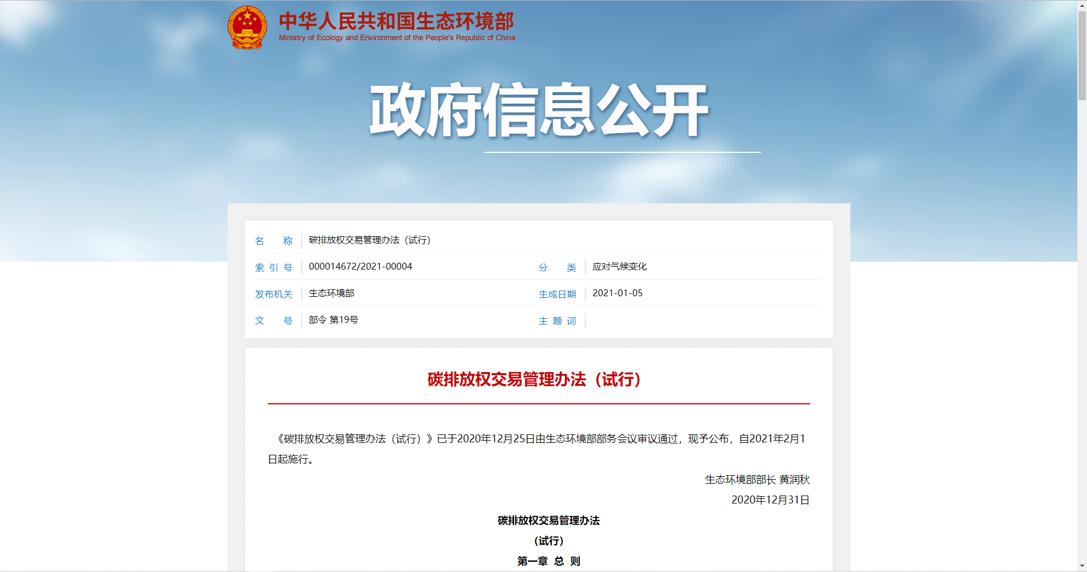Click the national emblem logo
Screen dimensions: 1087x572
click(x=247, y=25)
